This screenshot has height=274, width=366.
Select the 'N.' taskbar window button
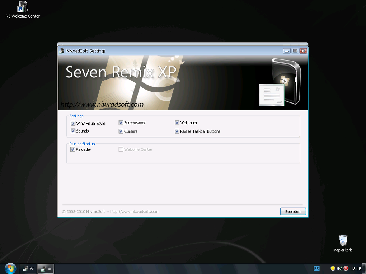pyautogui.click(x=46, y=269)
